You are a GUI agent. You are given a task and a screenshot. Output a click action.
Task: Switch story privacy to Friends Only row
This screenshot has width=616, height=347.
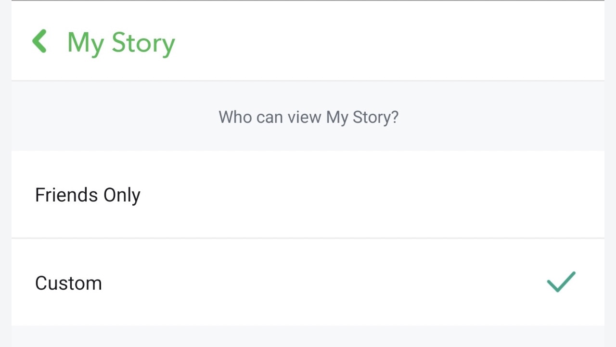pos(308,195)
